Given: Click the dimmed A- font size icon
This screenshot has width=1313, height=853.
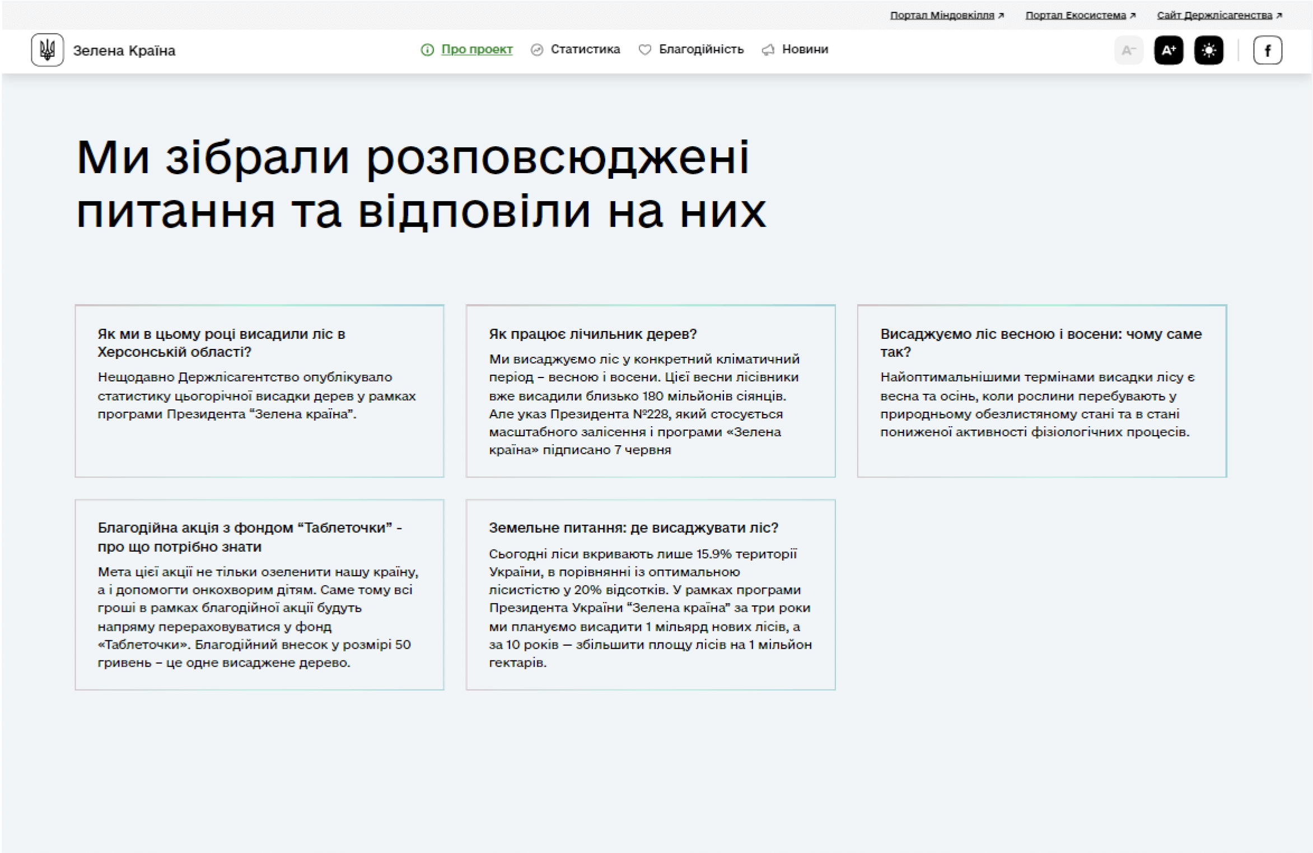Looking at the screenshot, I should coord(1129,51).
